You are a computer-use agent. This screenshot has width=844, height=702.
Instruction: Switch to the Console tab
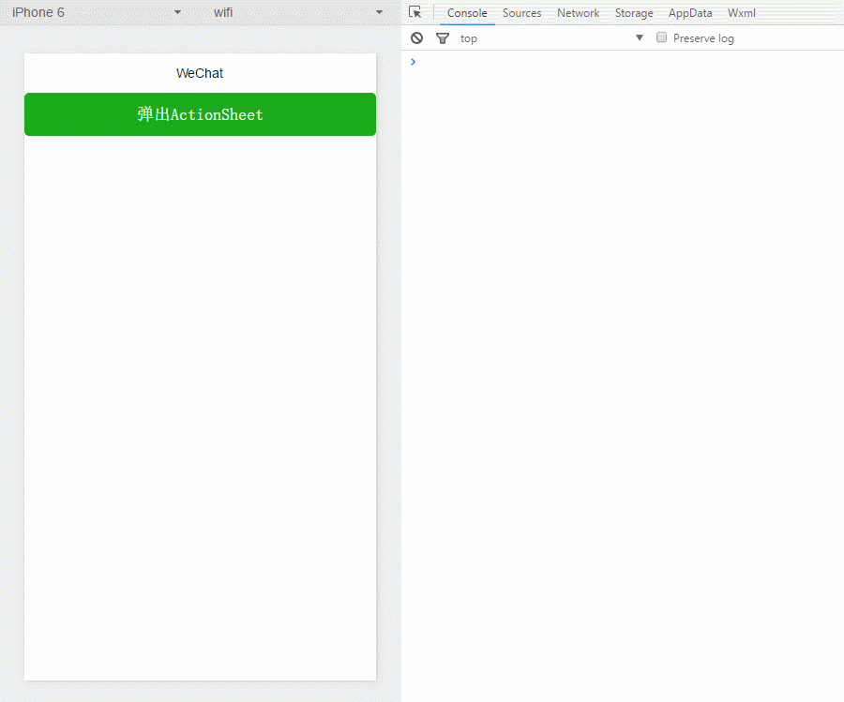[467, 13]
